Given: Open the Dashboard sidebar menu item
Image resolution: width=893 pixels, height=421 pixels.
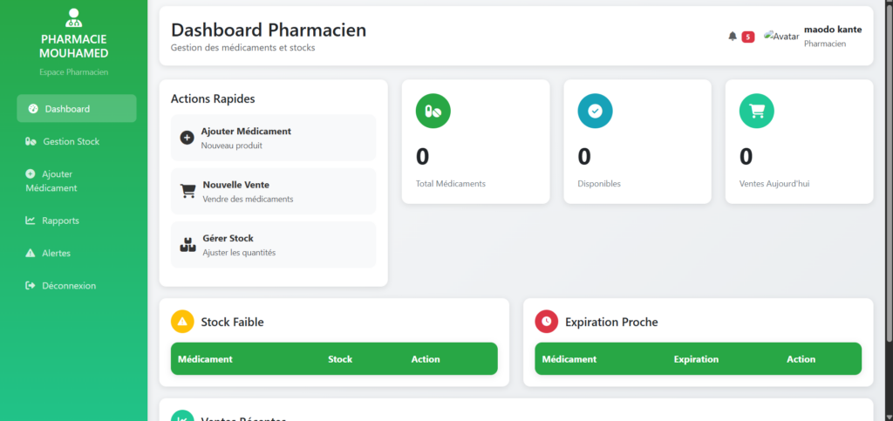Looking at the screenshot, I should (x=76, y=109).
